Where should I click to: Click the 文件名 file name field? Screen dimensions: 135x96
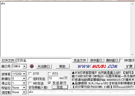[44, 61]
